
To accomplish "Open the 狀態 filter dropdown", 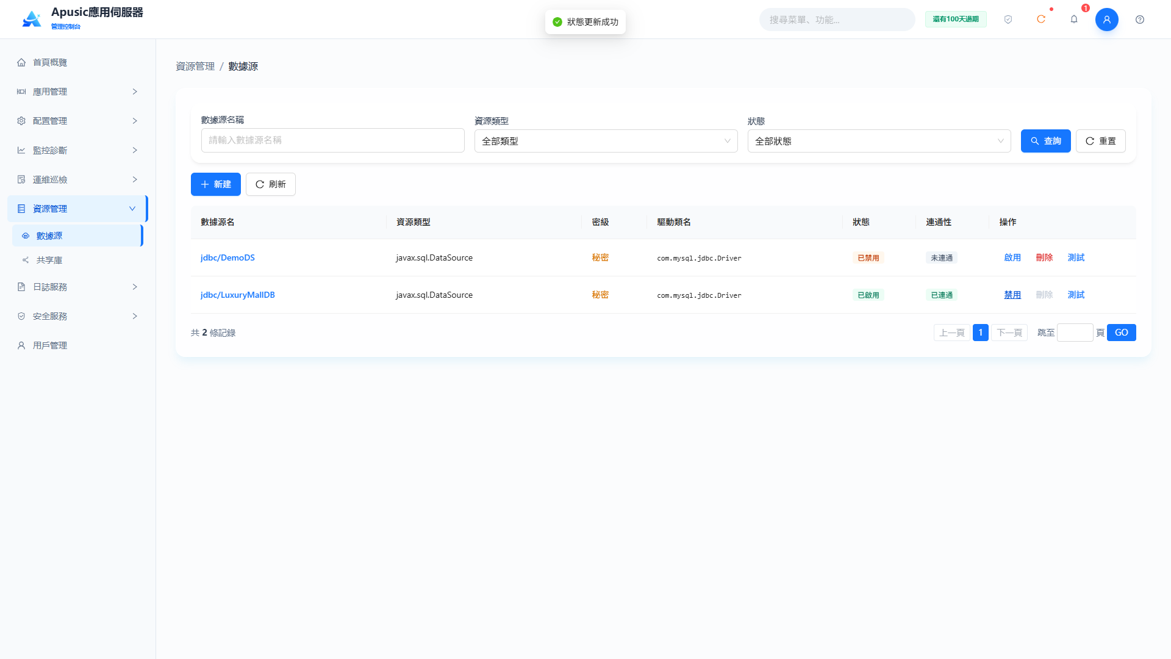I will click(879, 141).
